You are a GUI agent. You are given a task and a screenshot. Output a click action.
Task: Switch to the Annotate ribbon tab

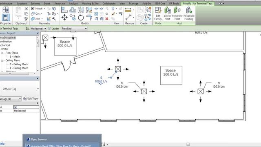(x=60, y=4)
